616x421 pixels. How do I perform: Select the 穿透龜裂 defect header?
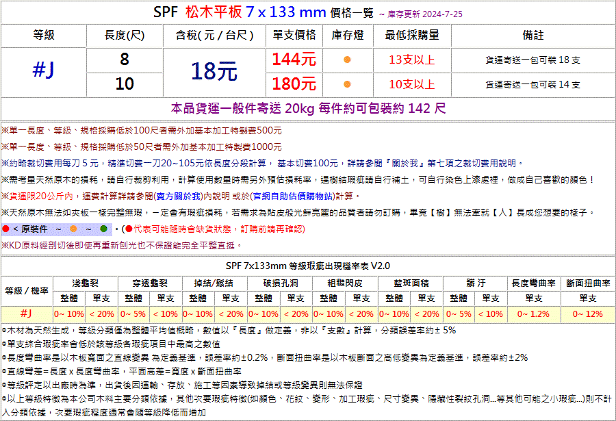tap(150, 283)
